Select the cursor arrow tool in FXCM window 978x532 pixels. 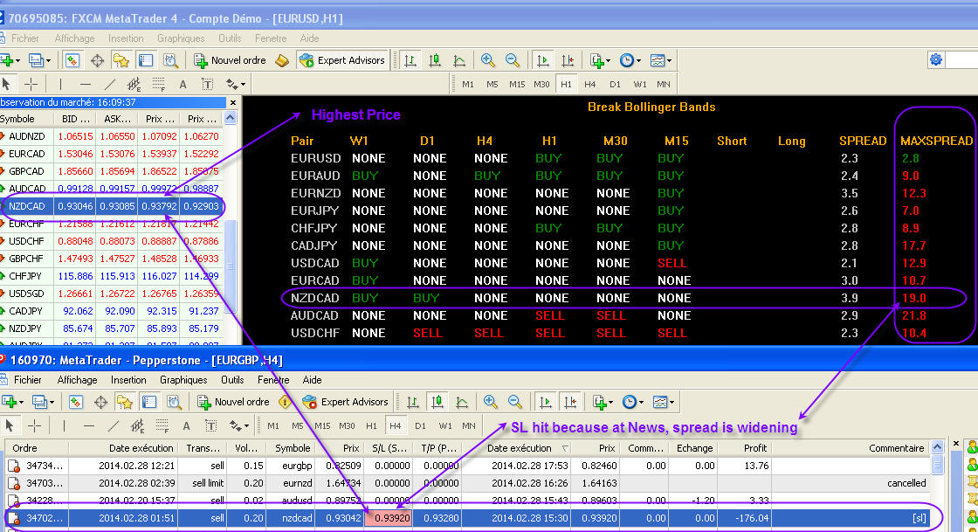pyautogui.click(x=6, y=84)
